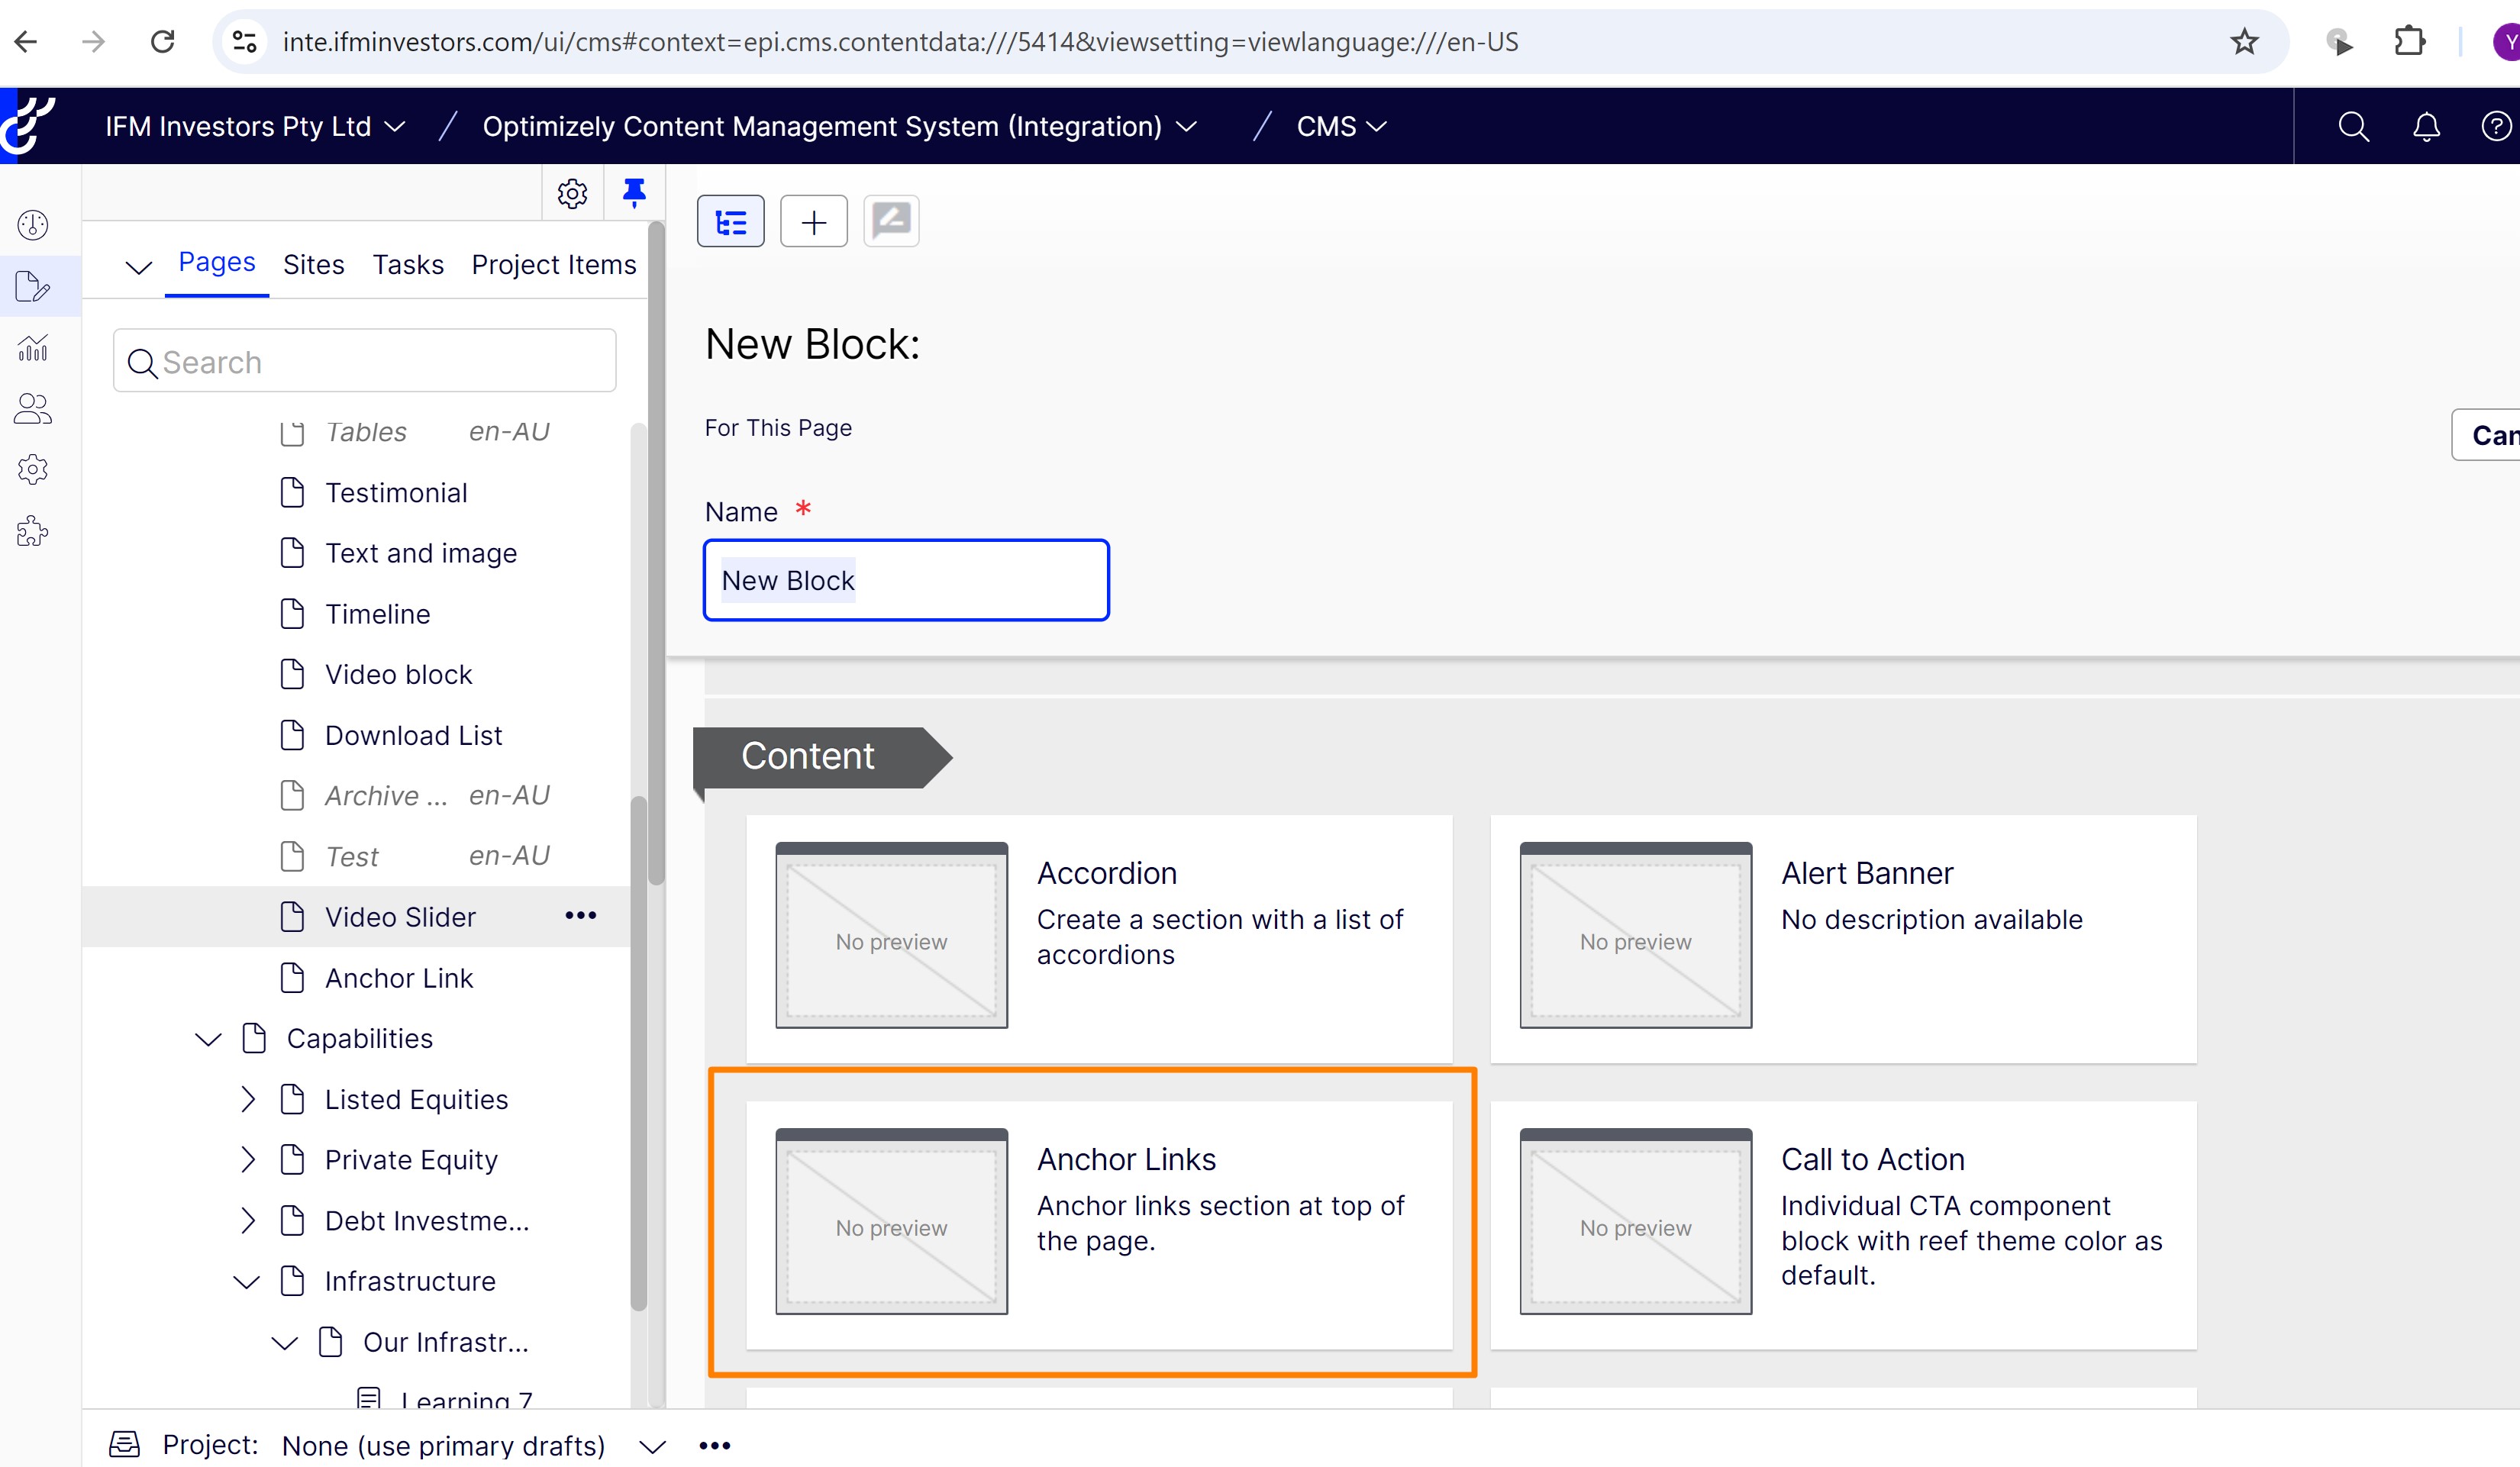This screenshot has width=2520, height=1467.
Task: Choose the Call to Action block
Action: [1842, 1224]
